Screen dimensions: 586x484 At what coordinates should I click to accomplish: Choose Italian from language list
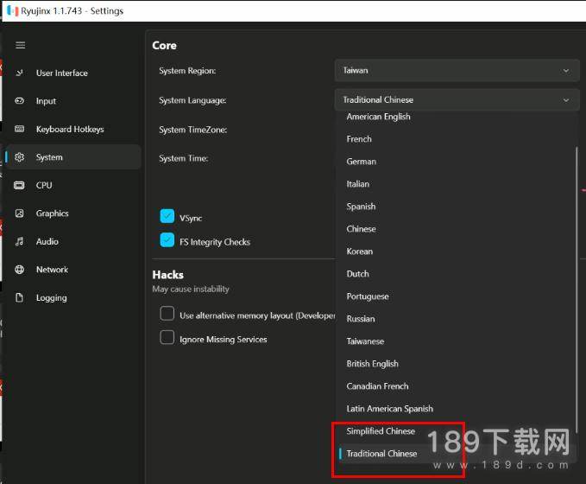point(455,184)
